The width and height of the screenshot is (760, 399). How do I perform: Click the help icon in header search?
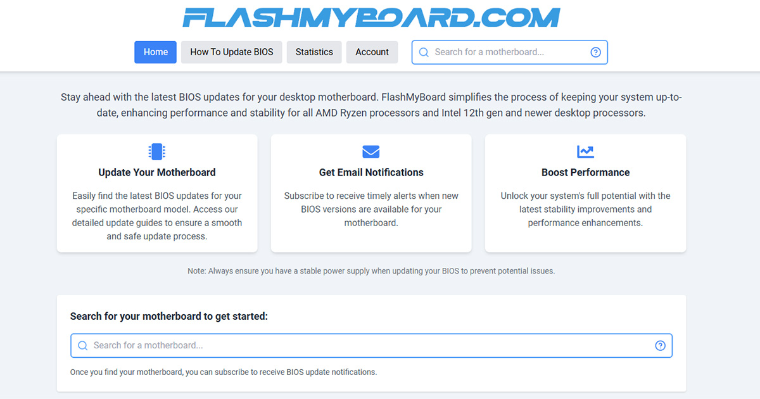pyautogui.click(x=595, y=53)
